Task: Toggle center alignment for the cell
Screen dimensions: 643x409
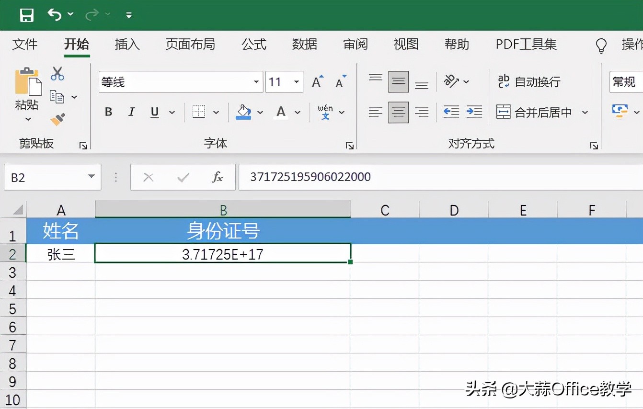Action: pos(398,112)
